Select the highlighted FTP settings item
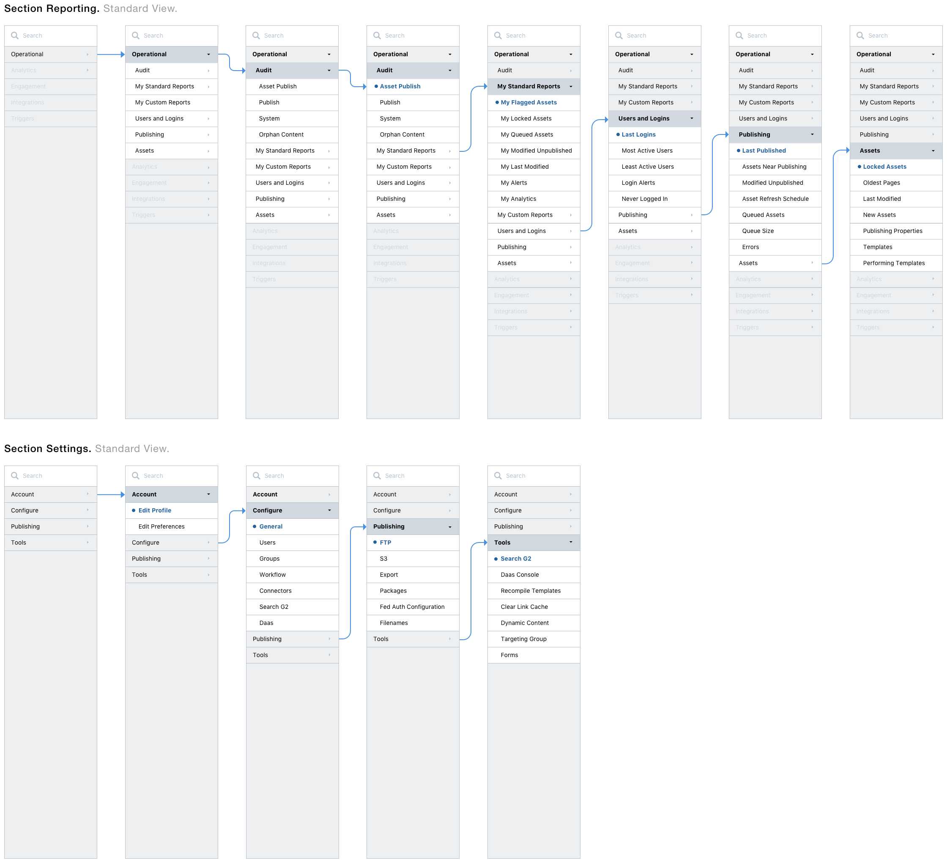This screenshot has width=947, height=863. [x=385, y=542]
